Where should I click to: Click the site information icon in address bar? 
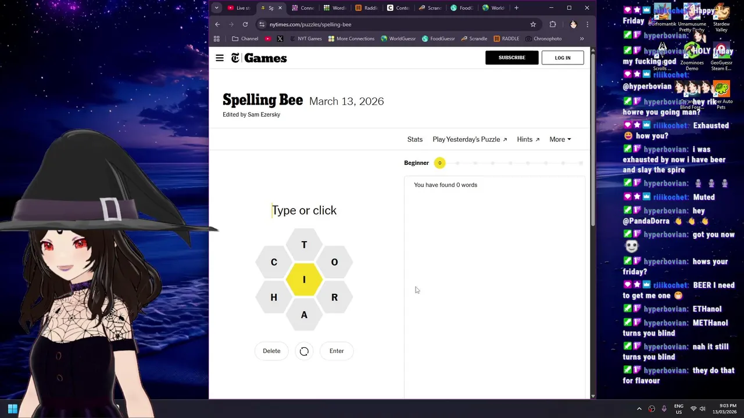point(262,24)
